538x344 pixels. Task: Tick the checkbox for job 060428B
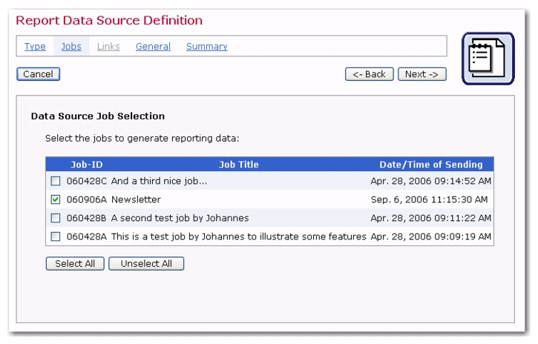coord(55,218)
